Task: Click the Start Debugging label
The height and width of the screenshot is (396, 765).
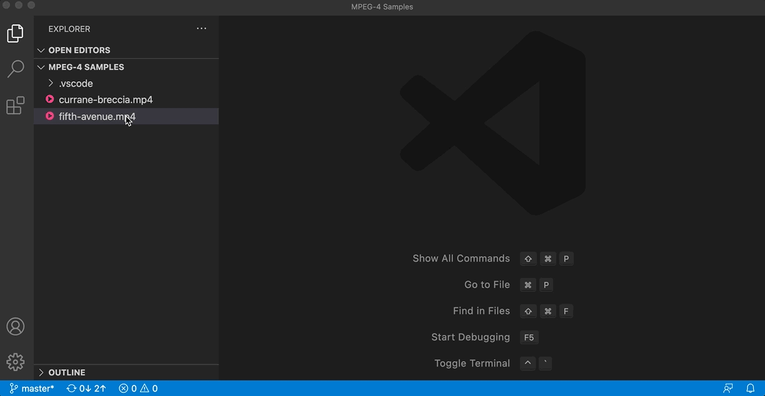Action: pos(471,337)
